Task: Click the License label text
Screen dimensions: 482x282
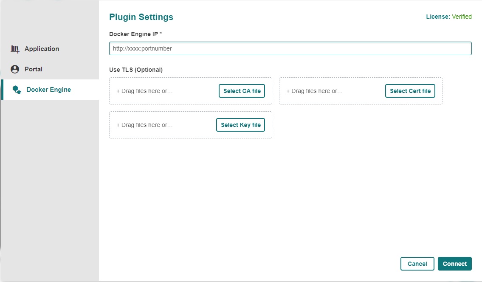Action: point(438,17)
